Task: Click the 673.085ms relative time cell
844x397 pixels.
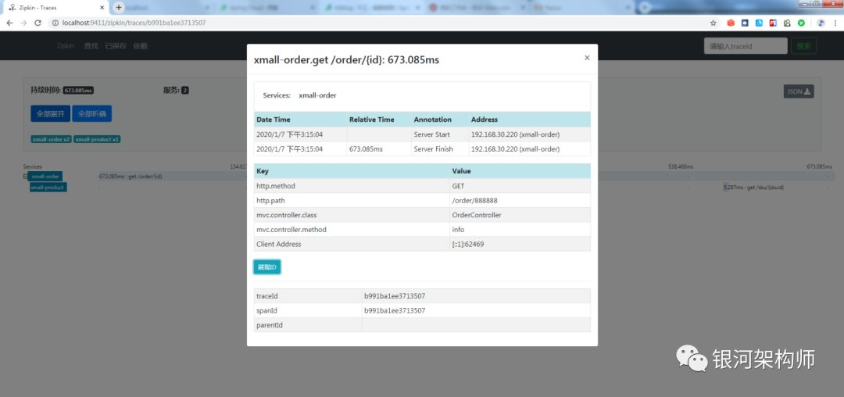Action: tap(379, 149)
